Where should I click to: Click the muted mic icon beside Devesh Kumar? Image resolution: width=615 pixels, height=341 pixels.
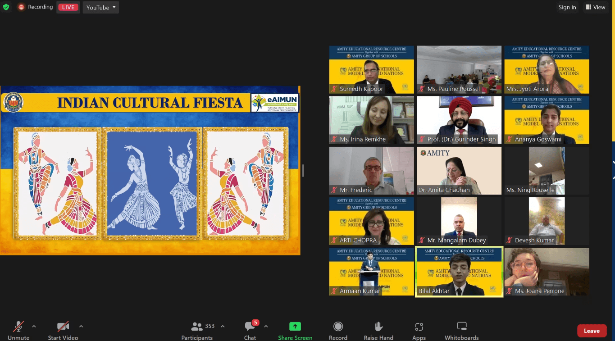click(x=510, y=241)
